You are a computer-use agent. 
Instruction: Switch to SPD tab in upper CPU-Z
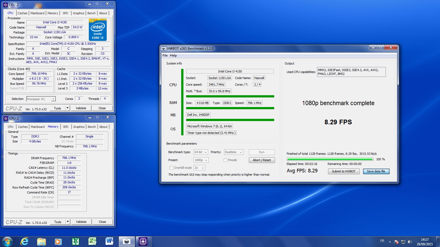[65, 13]
